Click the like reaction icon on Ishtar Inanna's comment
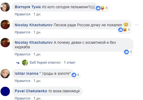 click(x=74, y=75)
